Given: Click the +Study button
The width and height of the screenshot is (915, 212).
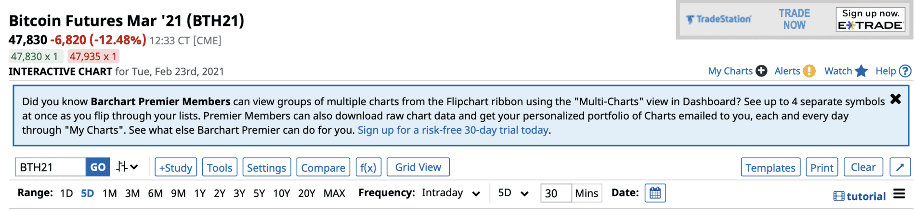Looking at the screenshot, I should (176, 167).
